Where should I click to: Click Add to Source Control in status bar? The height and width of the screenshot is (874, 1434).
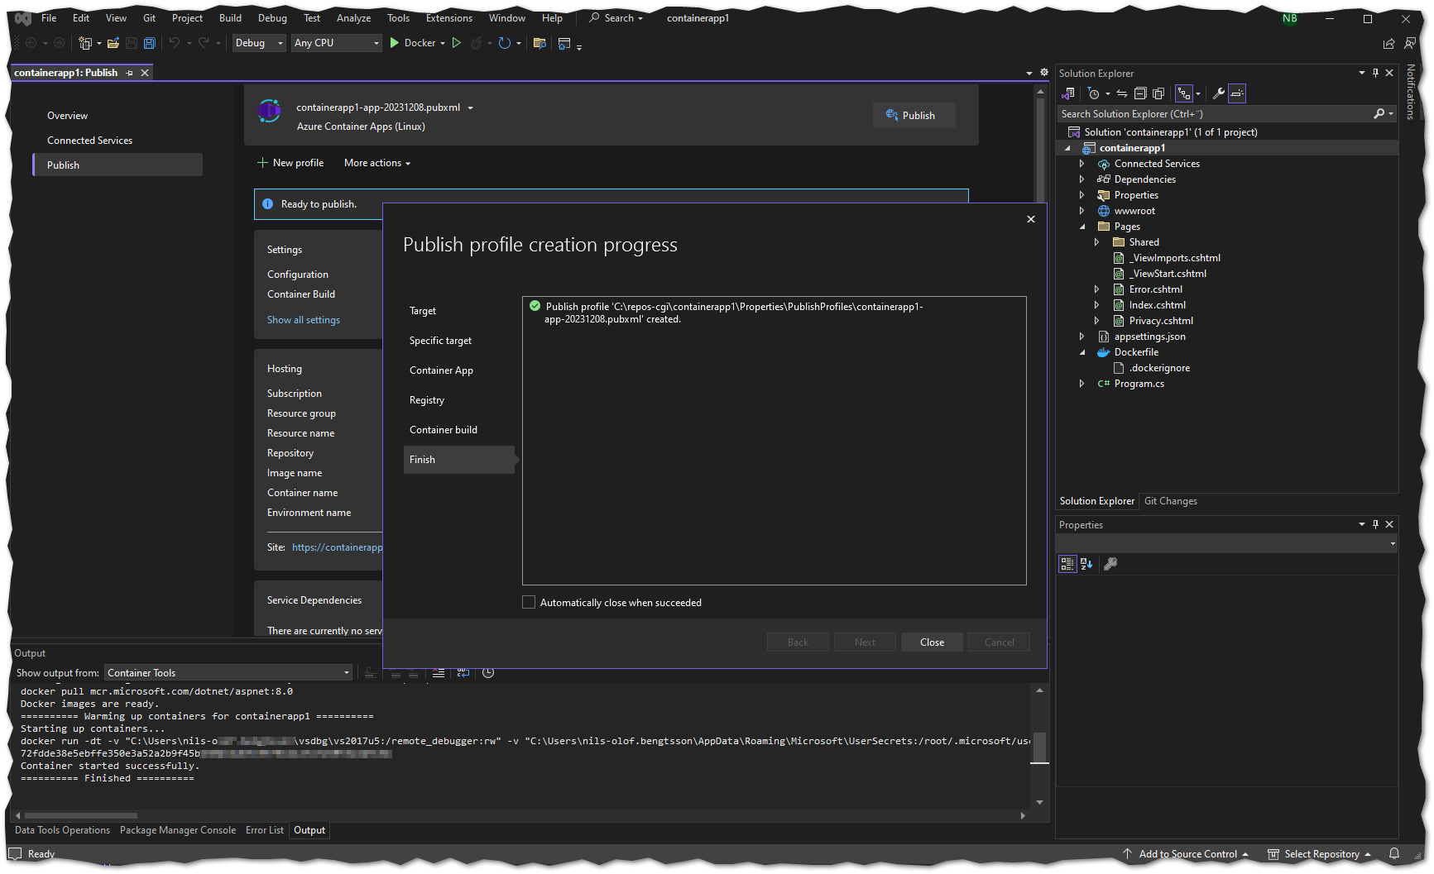coord(1185,854)
